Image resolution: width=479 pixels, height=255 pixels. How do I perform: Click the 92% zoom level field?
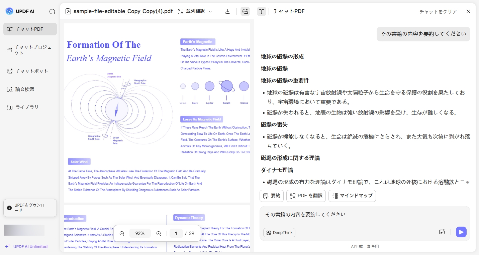[x=140, y=233]
